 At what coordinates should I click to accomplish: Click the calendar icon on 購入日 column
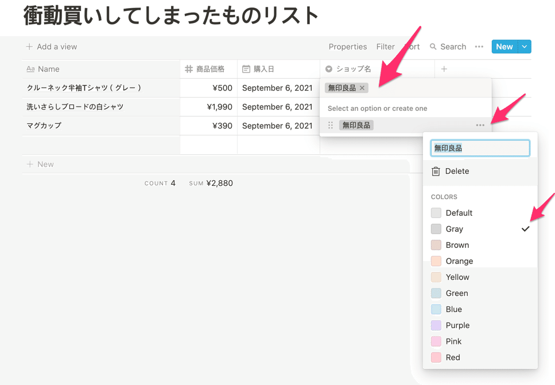coord(244,69)
